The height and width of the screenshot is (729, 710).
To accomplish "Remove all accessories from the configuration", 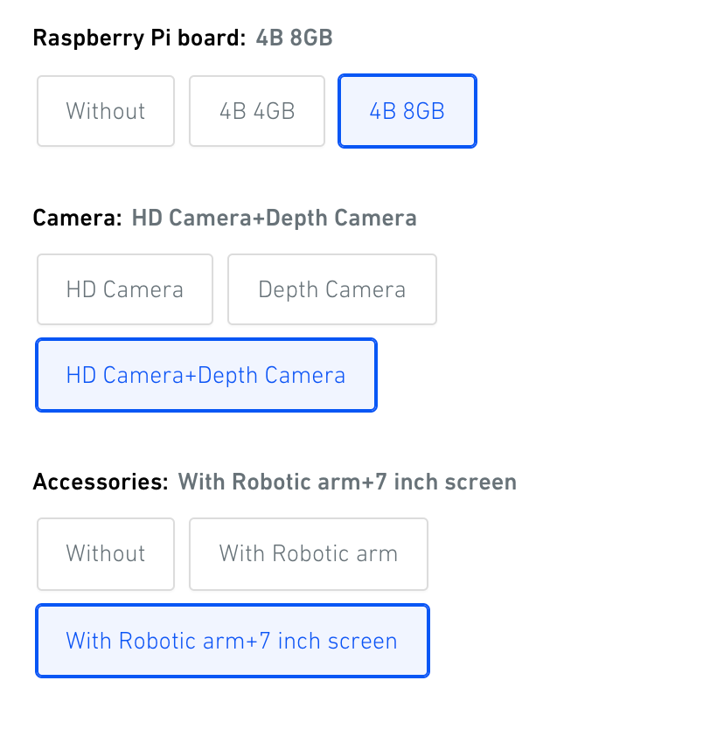I will coord(106,553).
